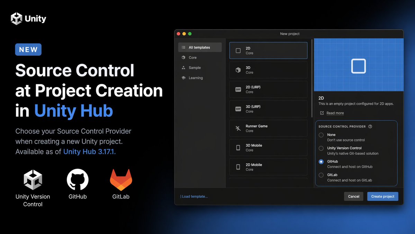Click the green maximize window button
This screenshot has width=415, height=234.
[190, 34]
